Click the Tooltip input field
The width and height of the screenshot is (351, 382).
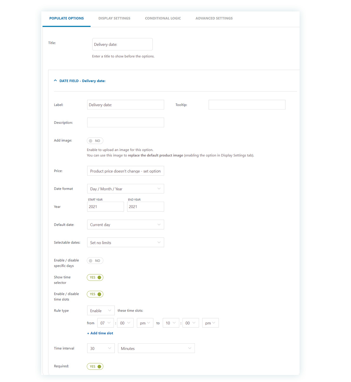[247, 105]
